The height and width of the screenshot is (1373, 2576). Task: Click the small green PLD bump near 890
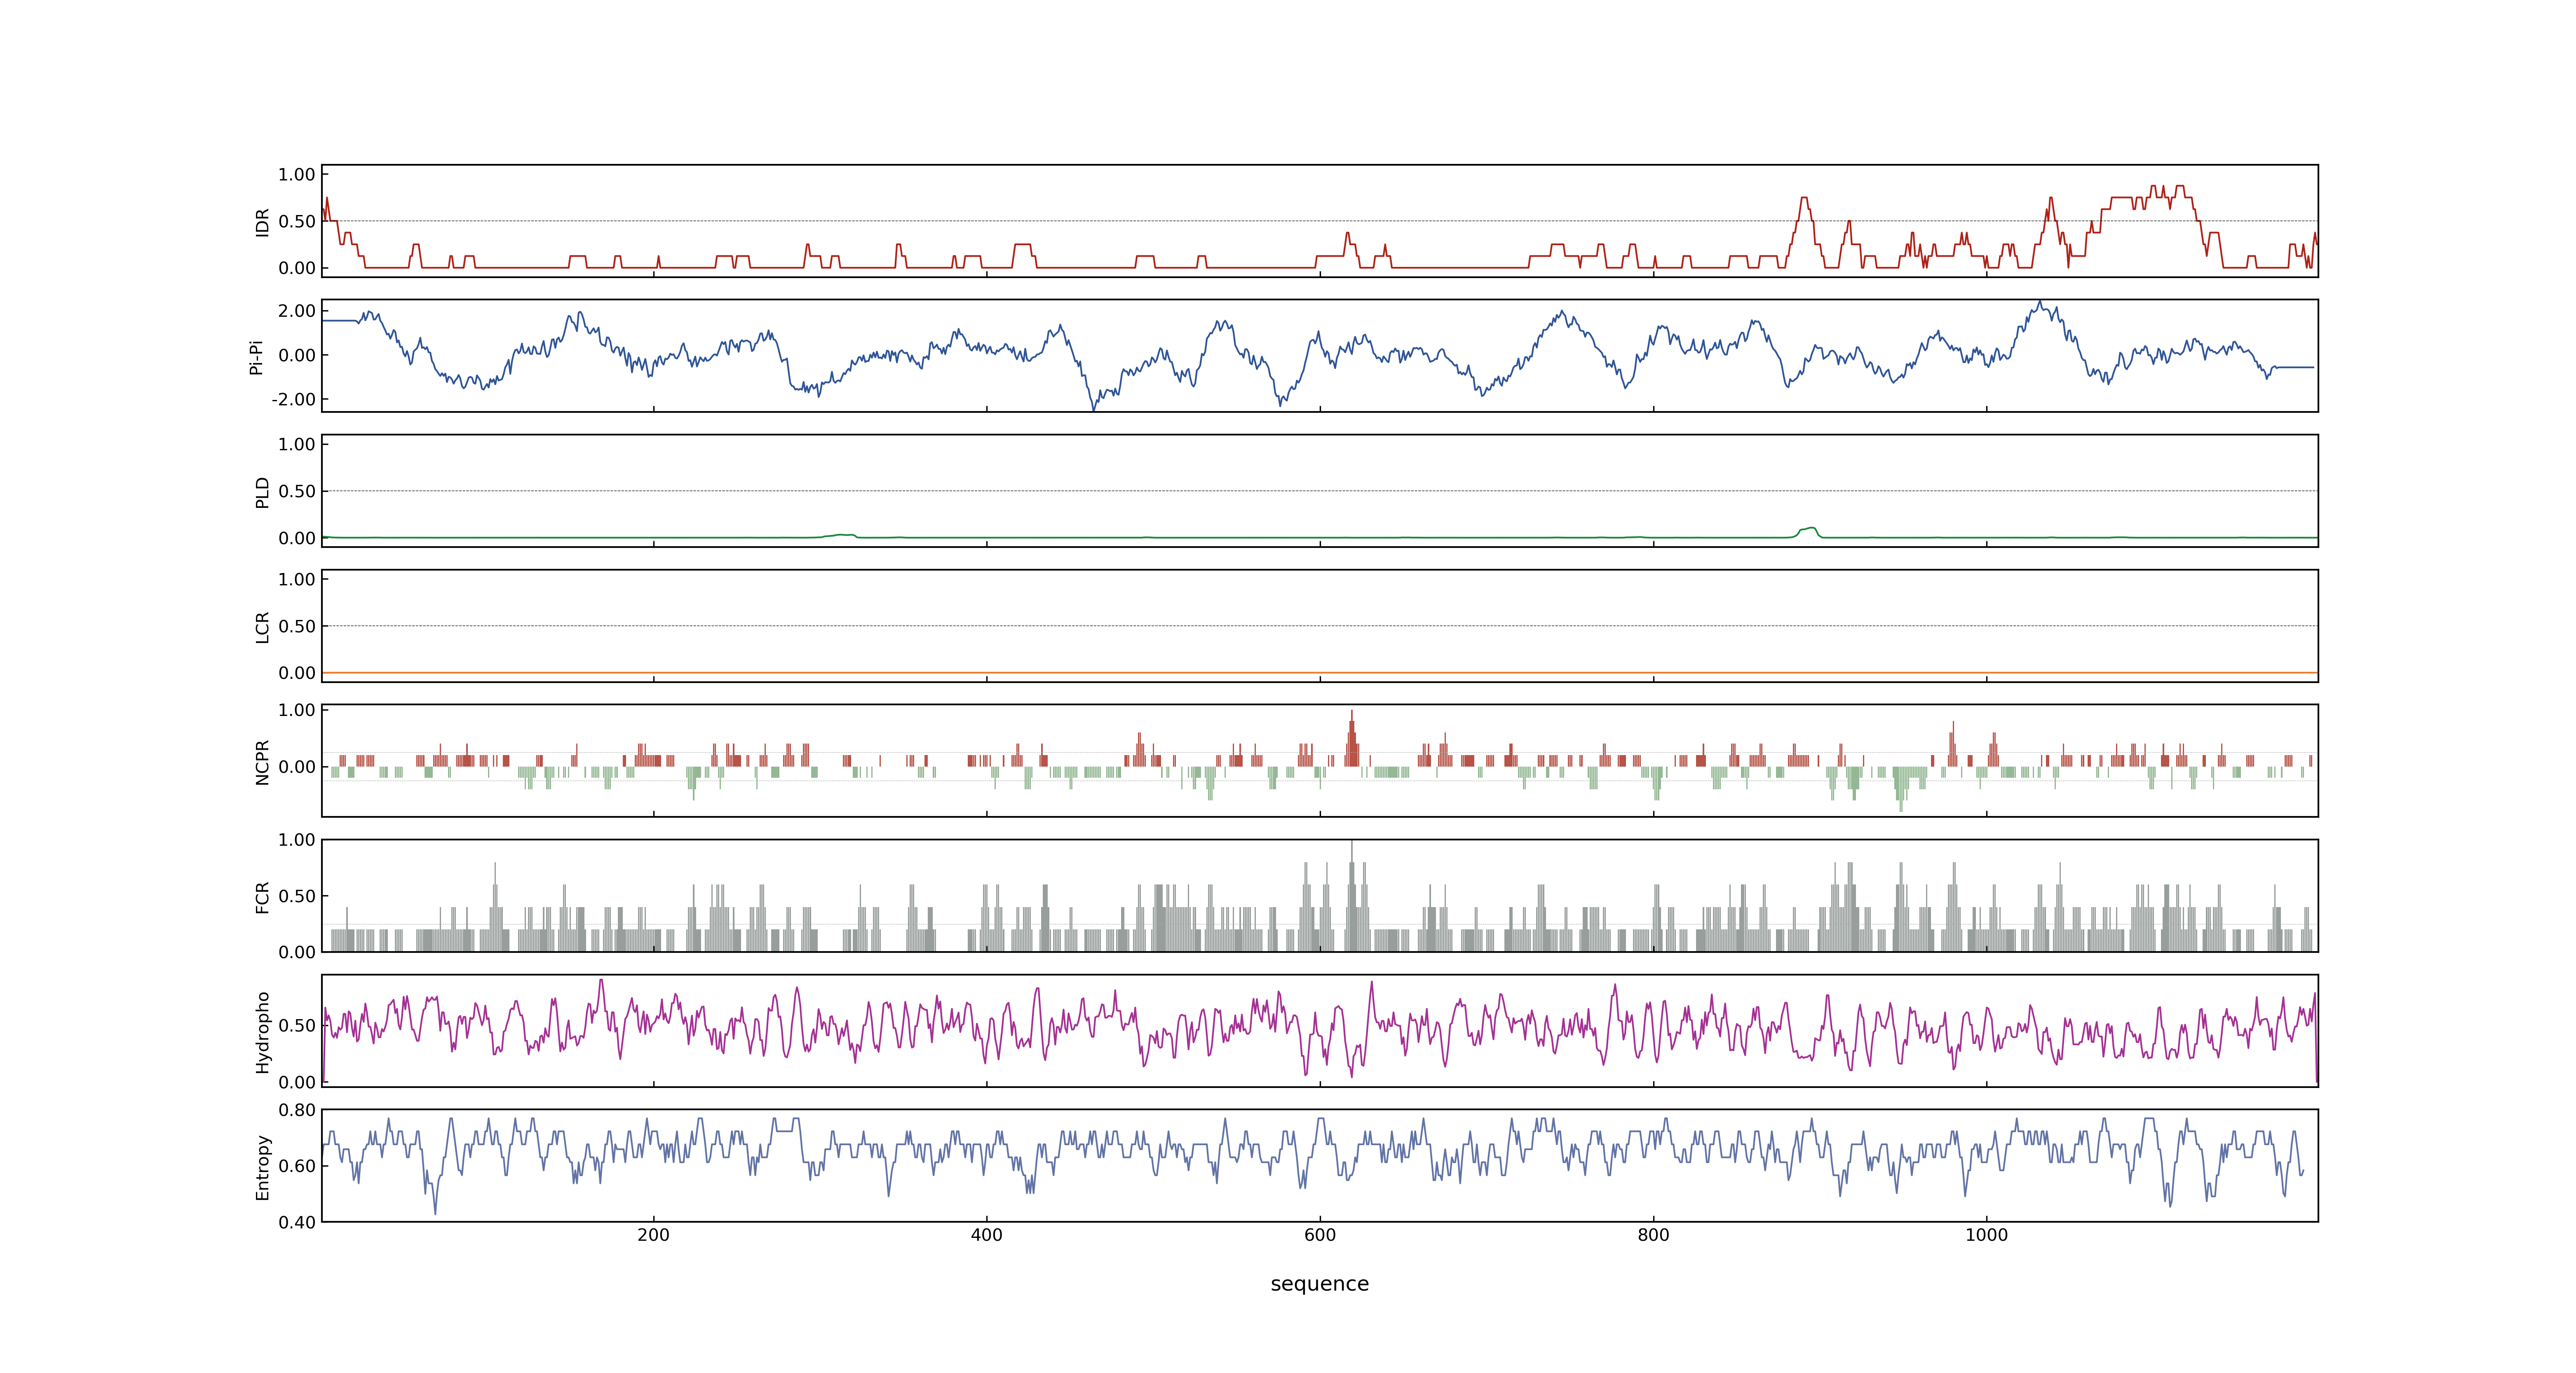[x=1809, y=532]
